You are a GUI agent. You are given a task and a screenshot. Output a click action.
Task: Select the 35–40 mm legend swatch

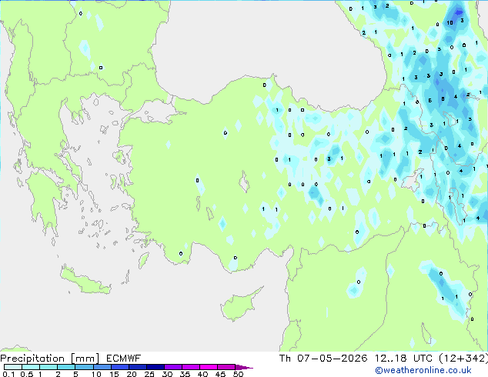coord(190,367)
